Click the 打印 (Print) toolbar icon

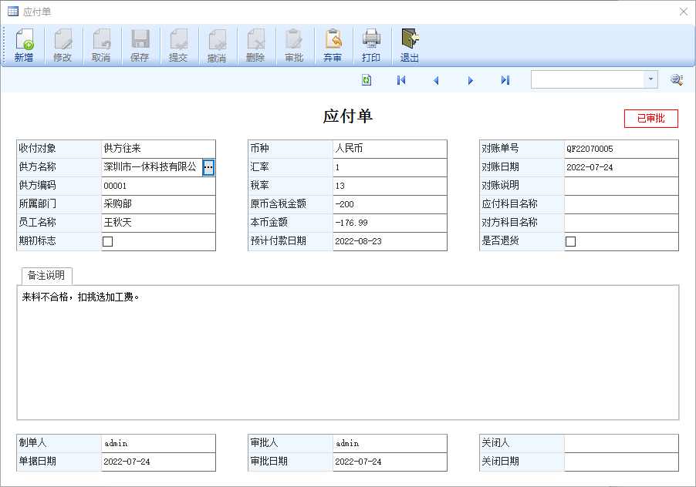point(371,45)
